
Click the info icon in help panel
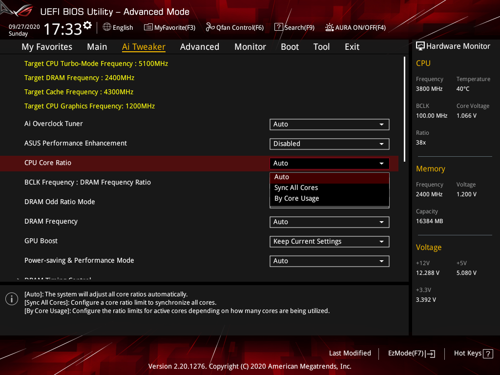coord(12,299)
